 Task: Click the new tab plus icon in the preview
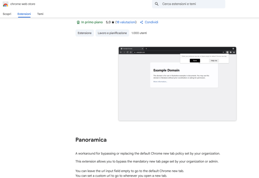(146, 48)
